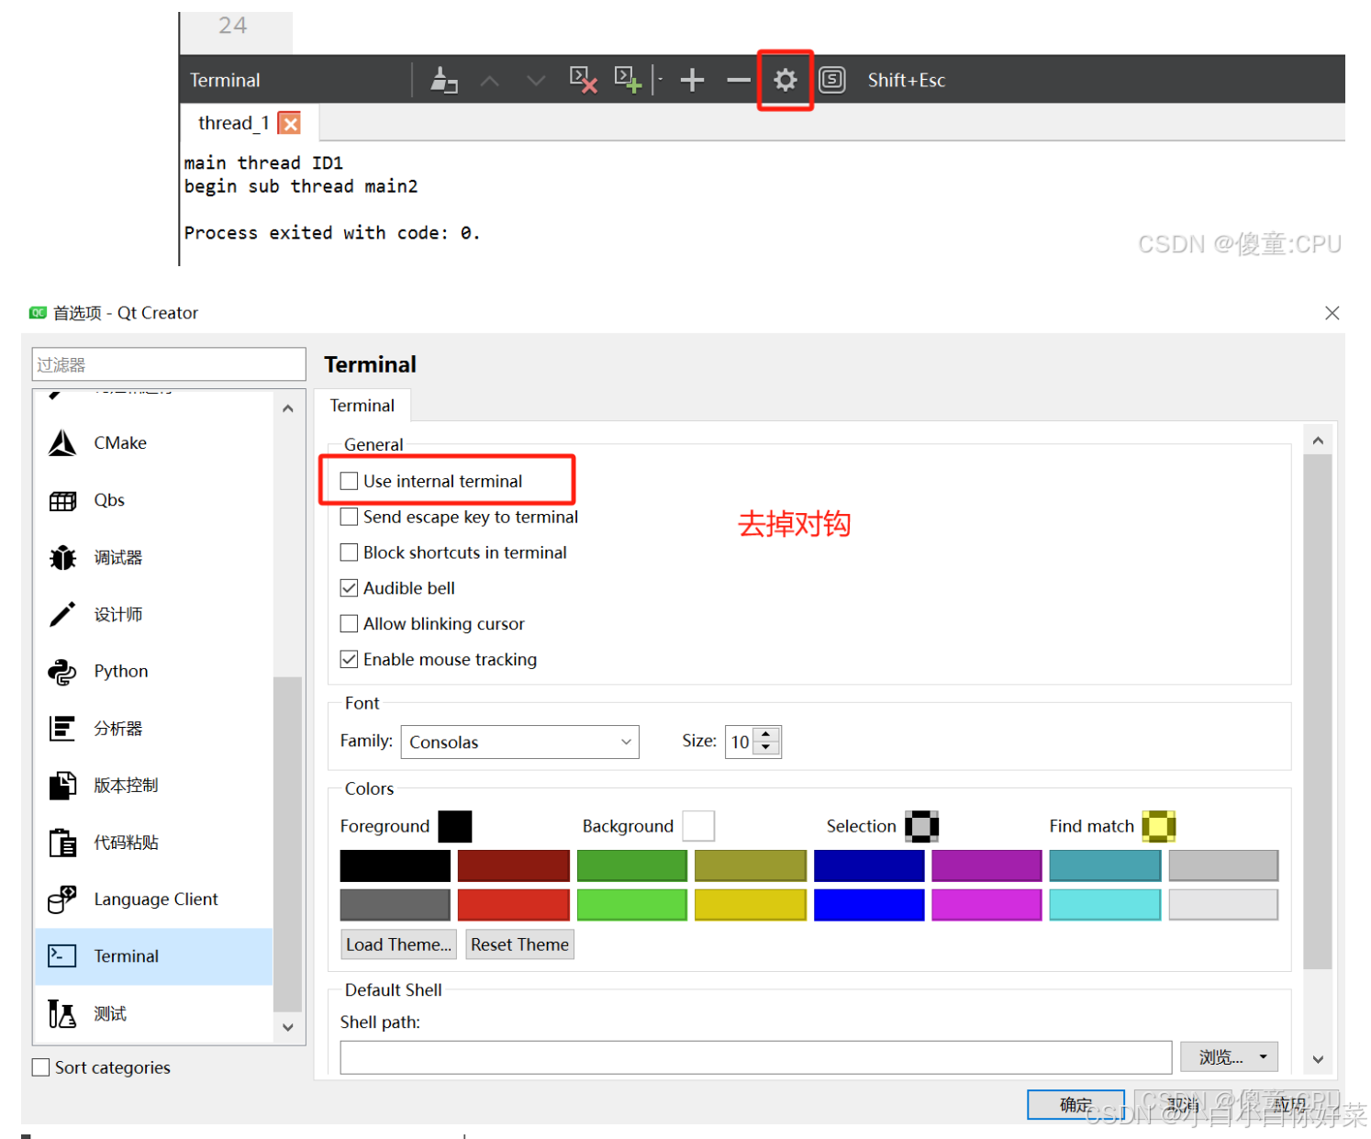Click the font Size value field
The width and height of the screenshot is (1371, 1139).
(x=741, y=742)
